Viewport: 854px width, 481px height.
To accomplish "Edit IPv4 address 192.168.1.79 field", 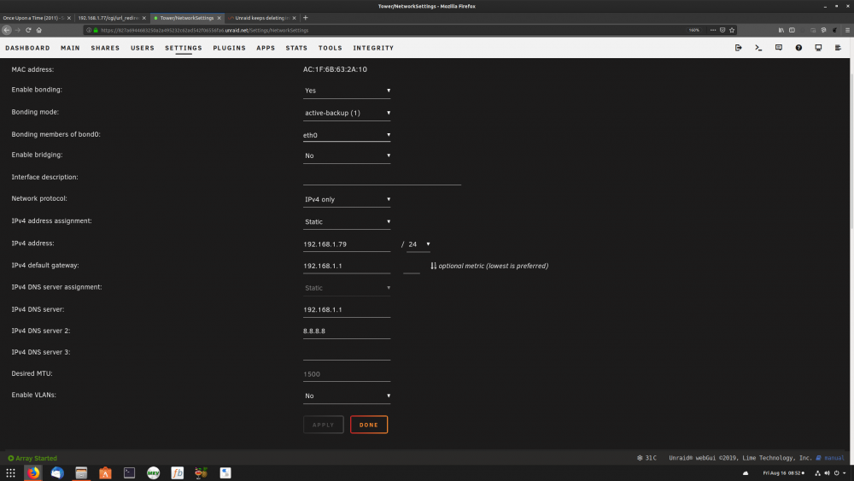I will point(347,244).
